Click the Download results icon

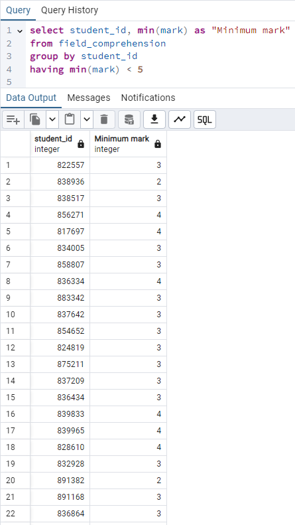(154, 119)
